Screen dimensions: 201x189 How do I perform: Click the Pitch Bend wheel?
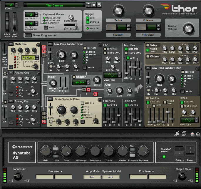[x=7, y=22]
